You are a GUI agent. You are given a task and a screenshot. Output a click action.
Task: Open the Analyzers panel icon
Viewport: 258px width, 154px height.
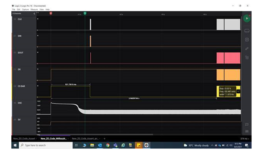click(x=247, y=40)
